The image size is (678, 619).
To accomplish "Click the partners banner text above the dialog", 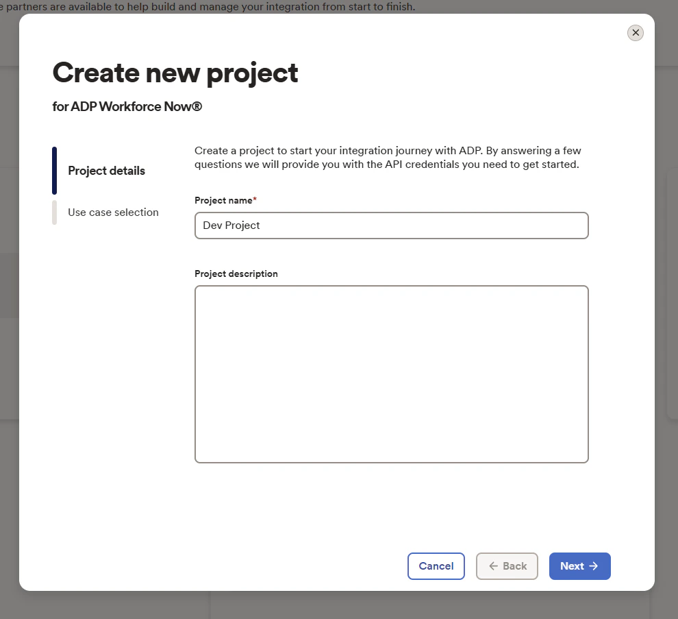I will click(205, 6).
